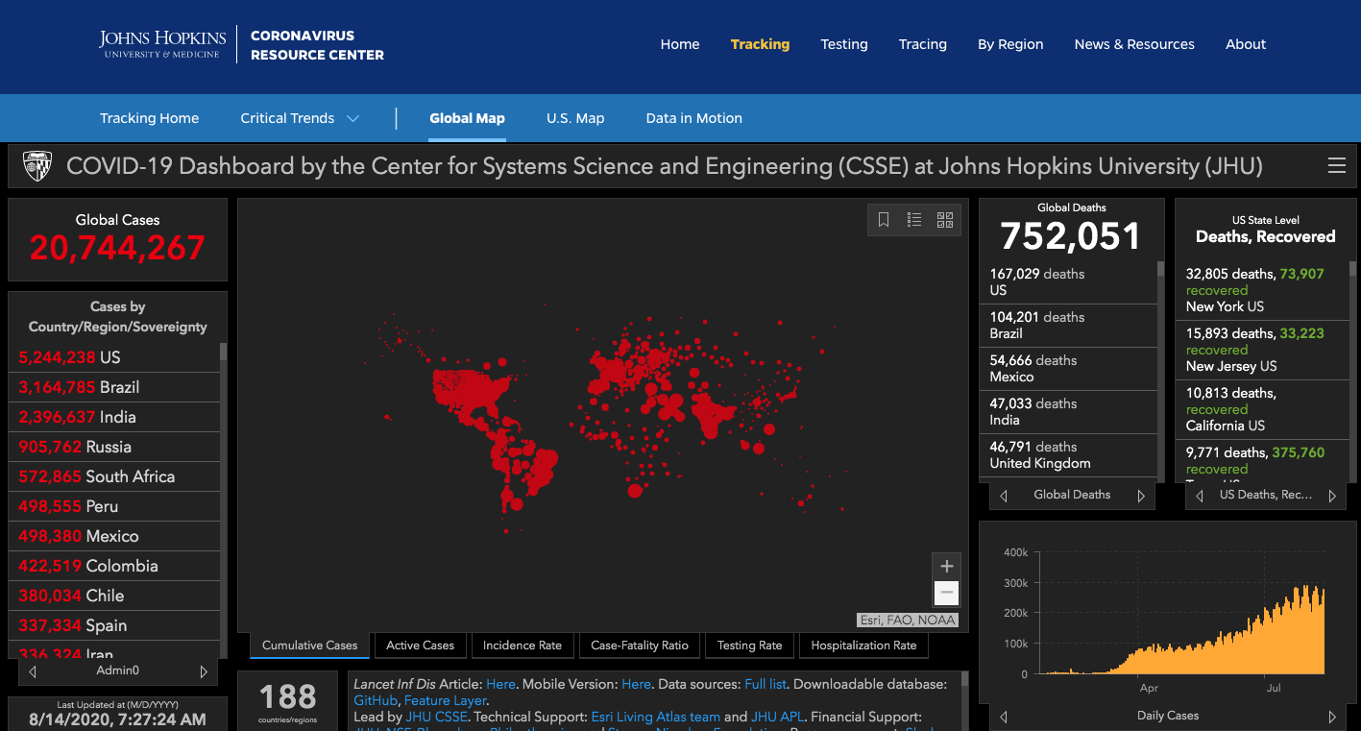
Task: Open News & Resources
Action: (x=1134, y=44)
